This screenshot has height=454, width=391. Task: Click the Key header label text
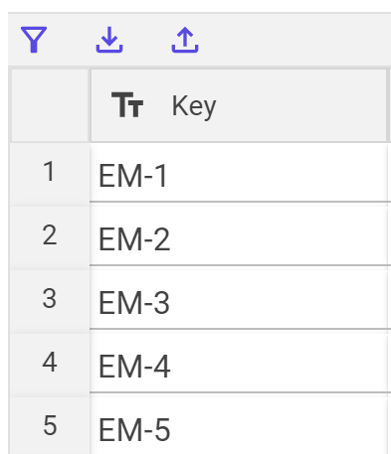pos(194,106)
